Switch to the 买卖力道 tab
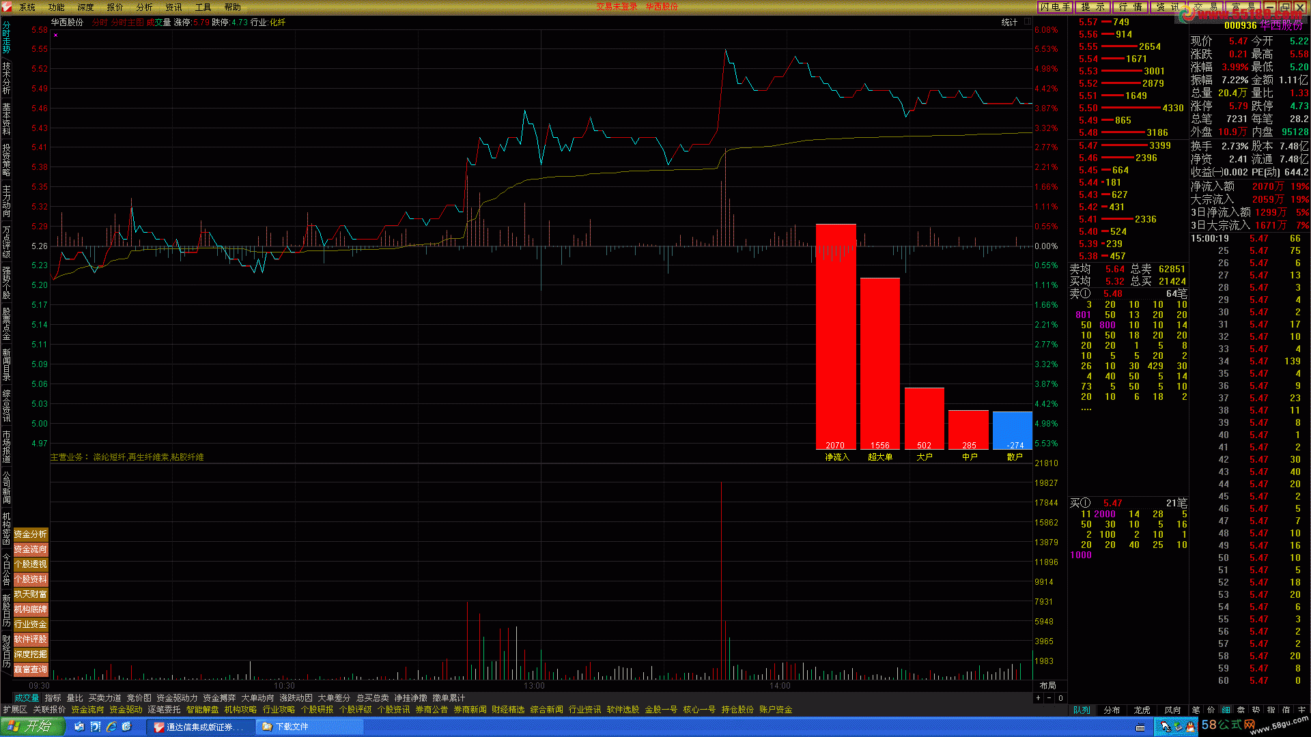Image resolution: width=1311 pixels, height=737 pixels. (104, 698)
